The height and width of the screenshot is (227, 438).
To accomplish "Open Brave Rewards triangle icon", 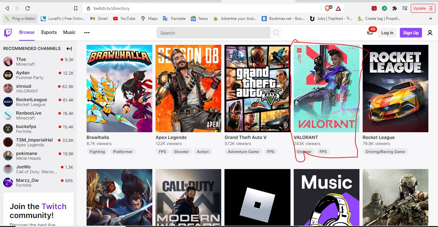I will tap(338, 8).
